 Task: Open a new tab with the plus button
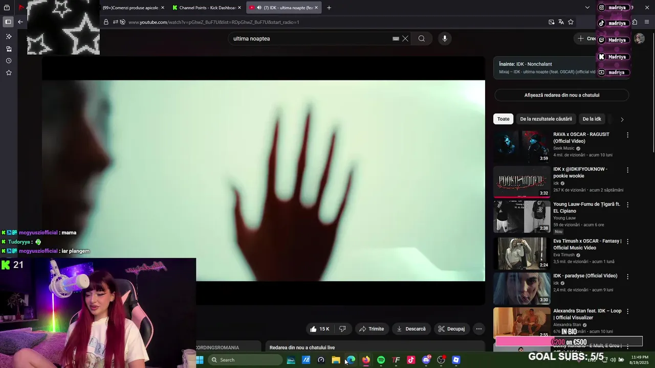click(x=329, y=8)
